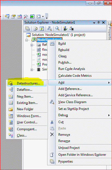
Task: Click the View Class Diagram toolbar icon
Action: (x=50, y=29)
